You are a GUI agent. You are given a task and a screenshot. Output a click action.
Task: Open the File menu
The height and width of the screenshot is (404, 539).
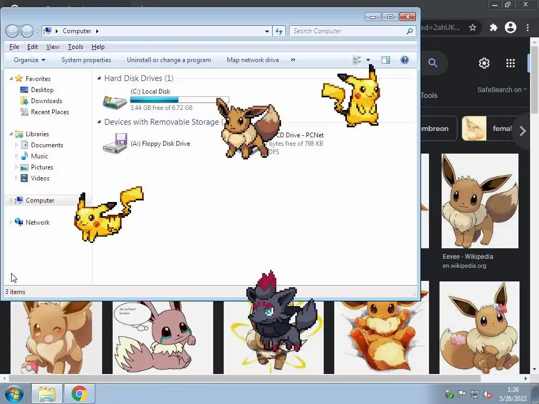(x=14, y=47)
